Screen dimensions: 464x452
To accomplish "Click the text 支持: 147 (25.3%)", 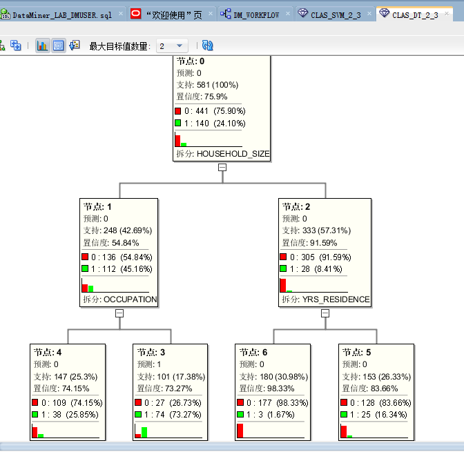I will point(66,377).
